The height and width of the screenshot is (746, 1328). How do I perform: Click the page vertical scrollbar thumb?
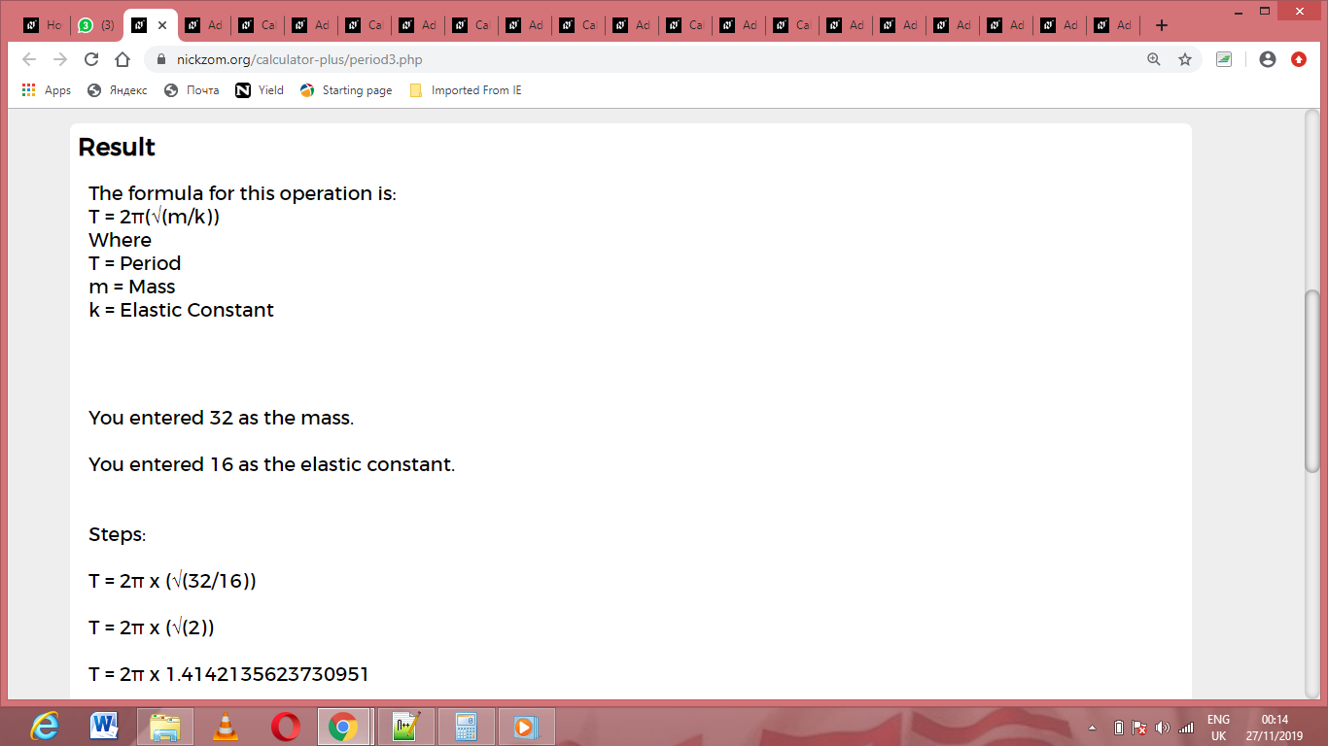1312,382
